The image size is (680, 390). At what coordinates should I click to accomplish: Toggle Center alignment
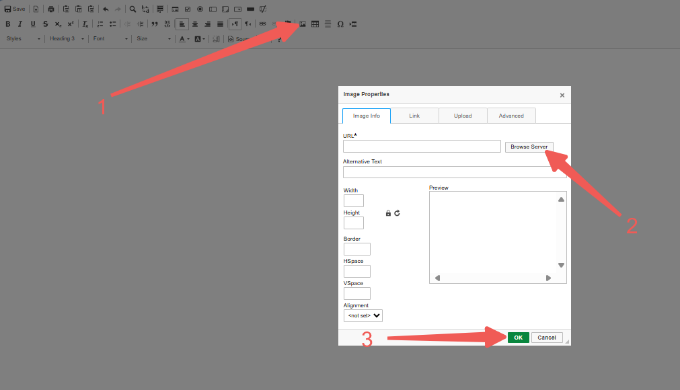[x=195, y=24]
